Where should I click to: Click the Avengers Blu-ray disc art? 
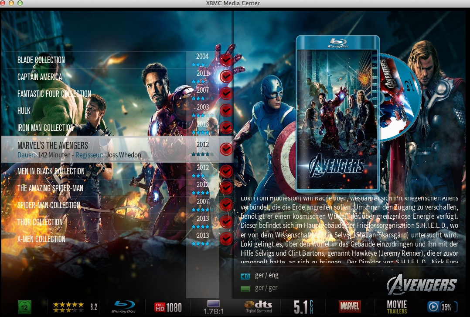(400, 97)
